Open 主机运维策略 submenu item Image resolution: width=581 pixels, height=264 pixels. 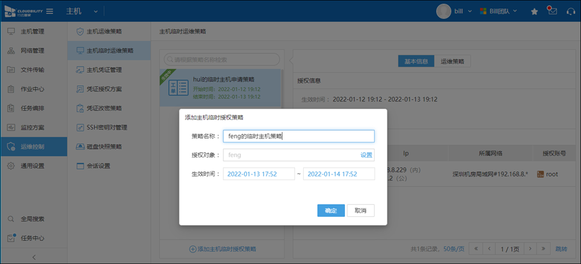point(109,31)
